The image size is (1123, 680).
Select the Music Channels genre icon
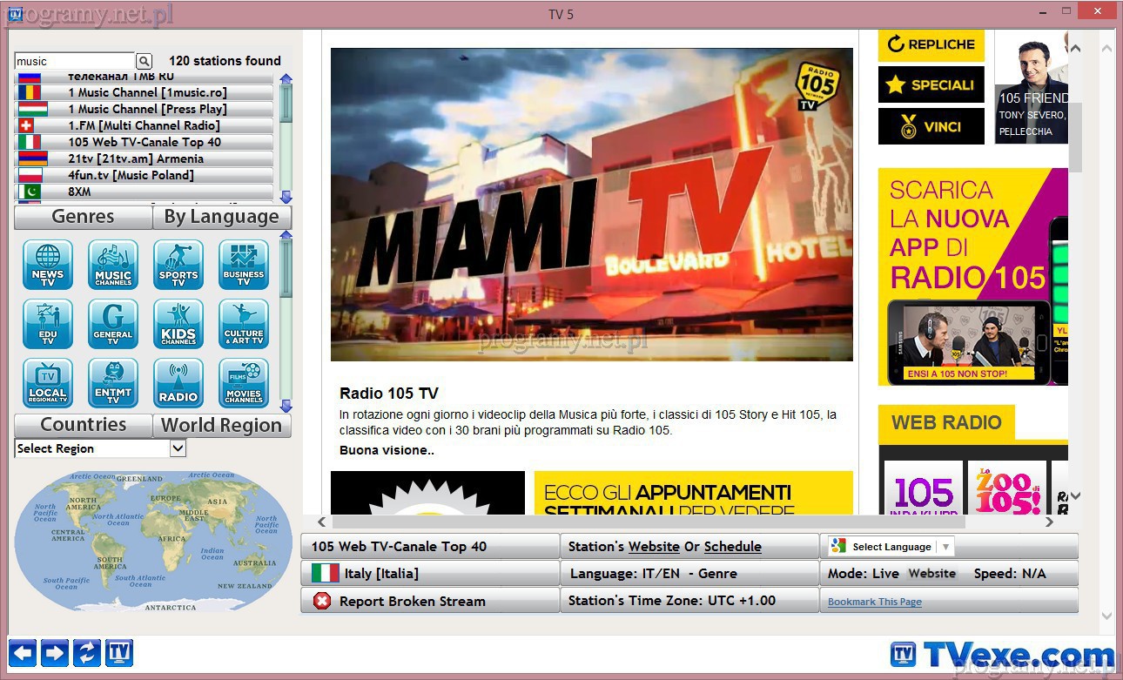click(113, 265)
